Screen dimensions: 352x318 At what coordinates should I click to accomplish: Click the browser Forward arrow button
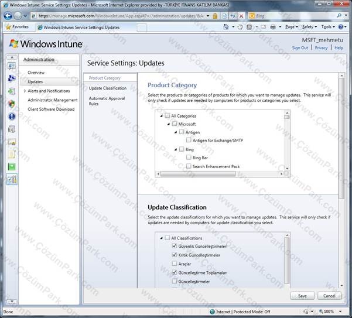click(18, 16)
